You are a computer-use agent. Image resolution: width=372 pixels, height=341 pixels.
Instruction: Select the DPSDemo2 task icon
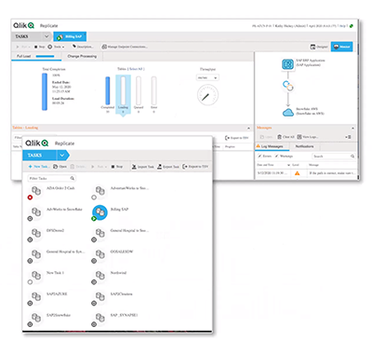[36, 233]
